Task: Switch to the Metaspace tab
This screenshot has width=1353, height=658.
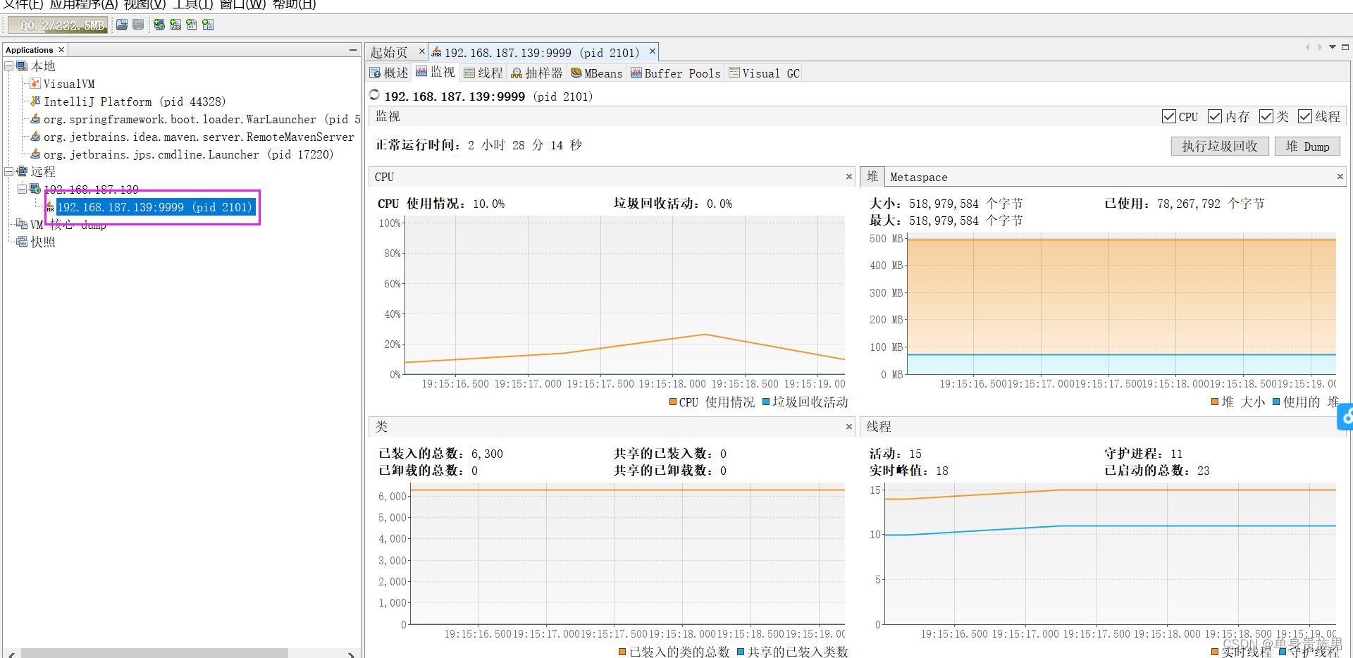Action: [918, 177]
